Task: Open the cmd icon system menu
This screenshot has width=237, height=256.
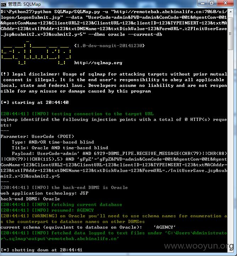Action: [x=4, y=4]
